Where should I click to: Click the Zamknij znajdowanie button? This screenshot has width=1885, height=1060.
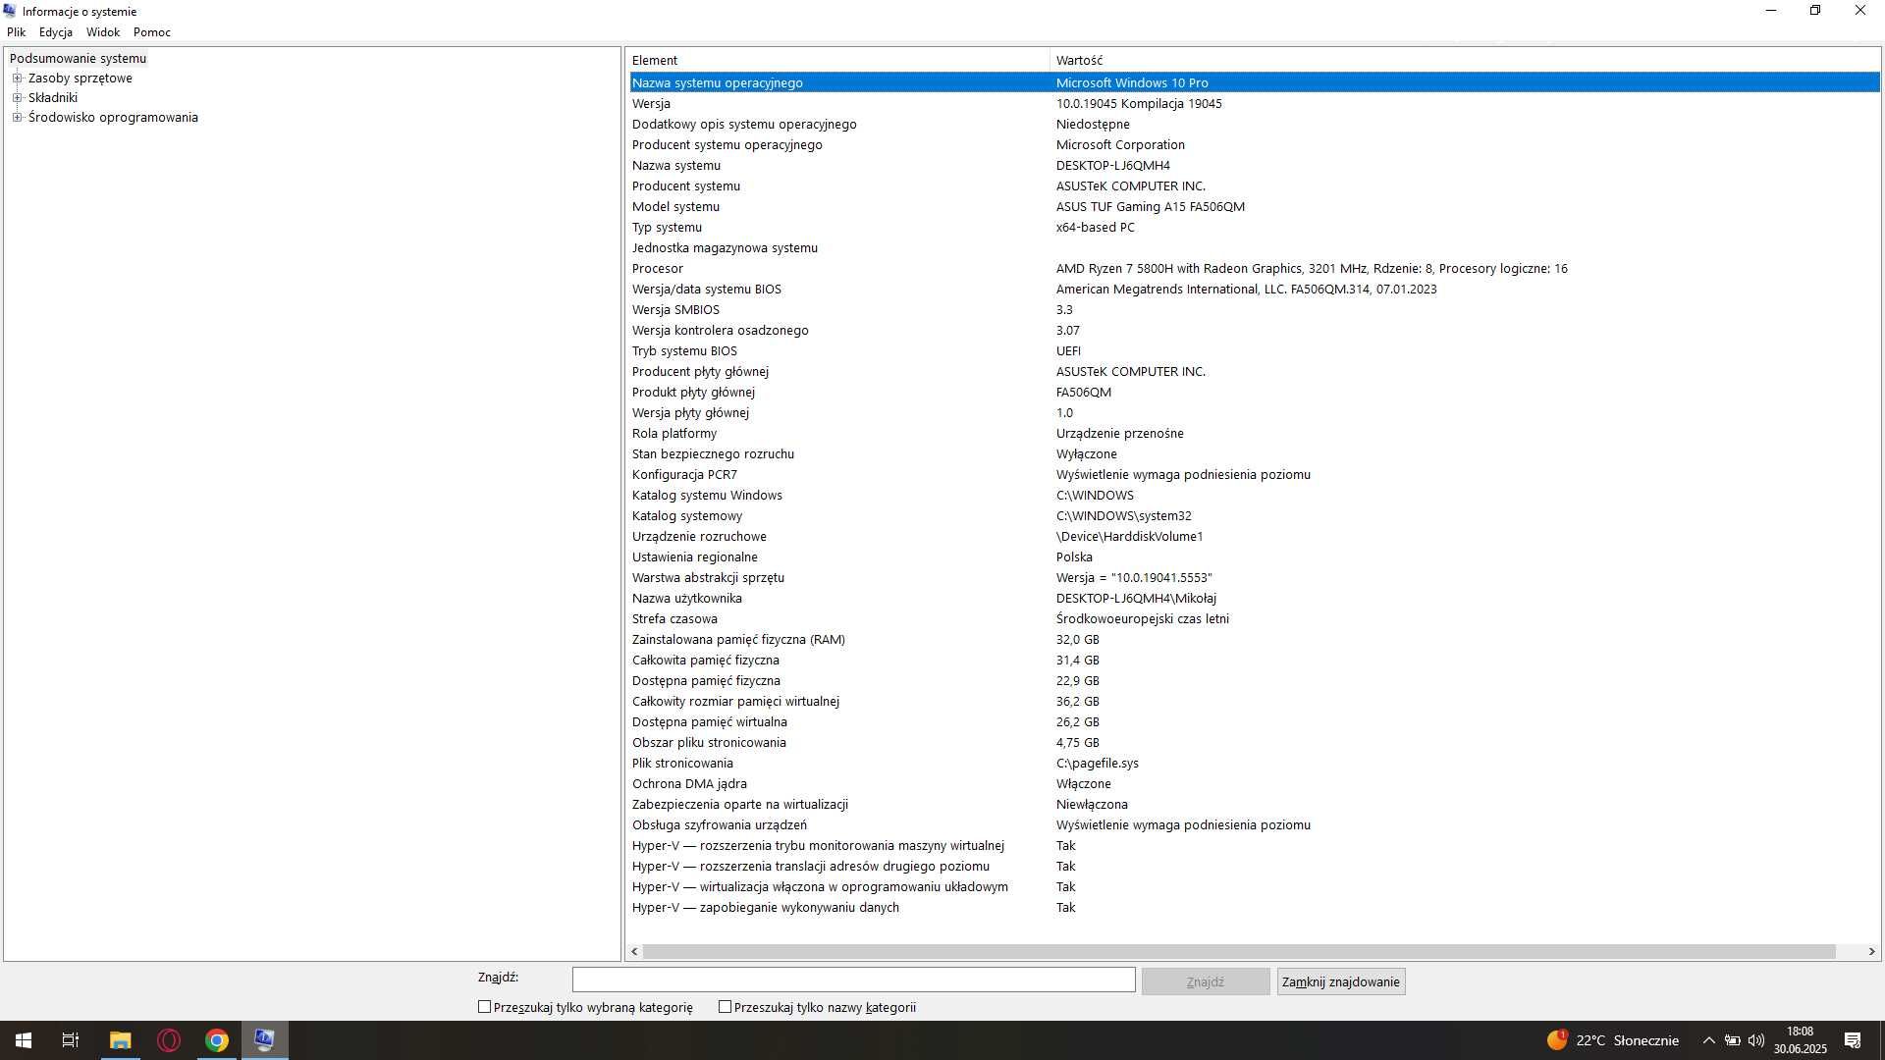click(1340, 981)
